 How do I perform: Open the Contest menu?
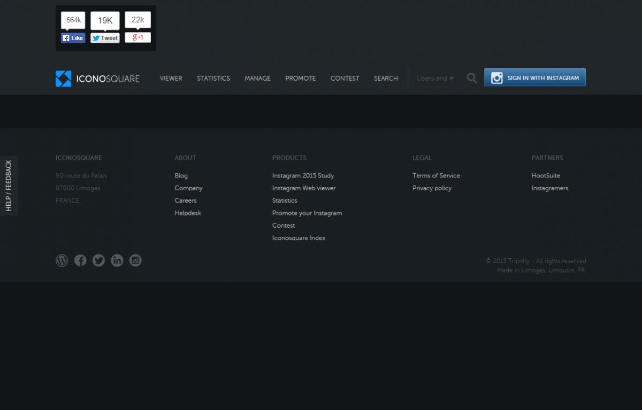345,78
